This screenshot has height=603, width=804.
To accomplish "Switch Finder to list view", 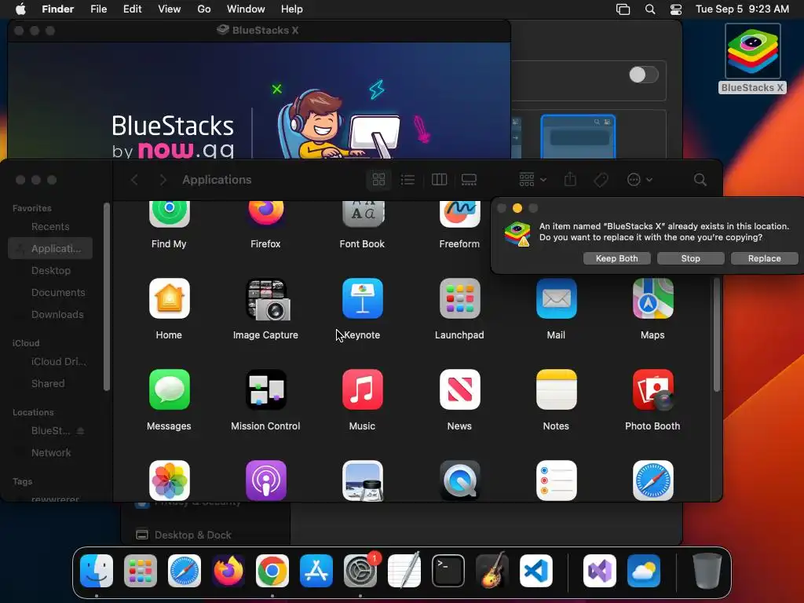I will 407,180.
